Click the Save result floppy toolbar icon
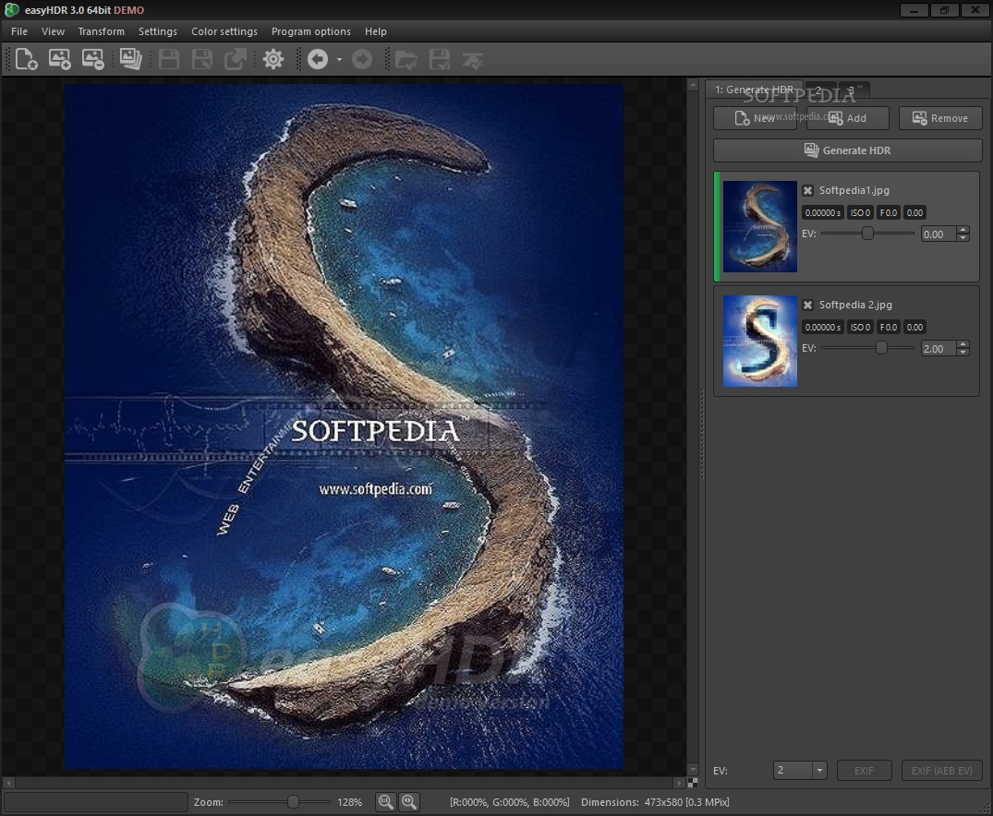 (x=168, y=59)
